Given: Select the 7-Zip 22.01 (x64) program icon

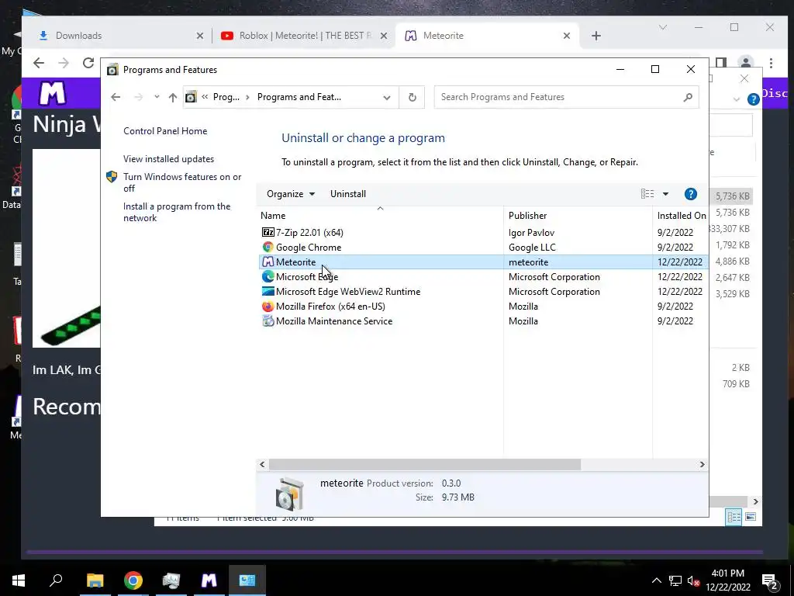Looking at the screenshot, I should click(x=268, y=233).
